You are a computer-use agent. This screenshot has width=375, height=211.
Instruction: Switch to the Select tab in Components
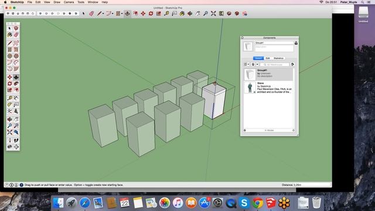point(258,59)
